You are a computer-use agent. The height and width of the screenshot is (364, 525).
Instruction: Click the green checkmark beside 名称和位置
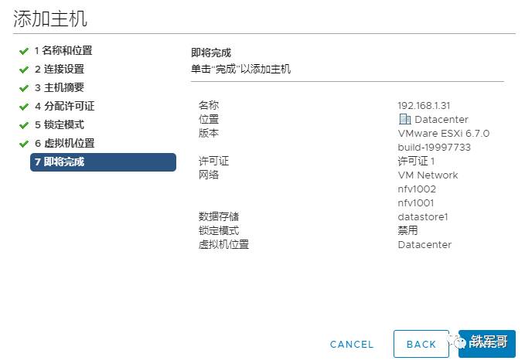click(24, 51)
